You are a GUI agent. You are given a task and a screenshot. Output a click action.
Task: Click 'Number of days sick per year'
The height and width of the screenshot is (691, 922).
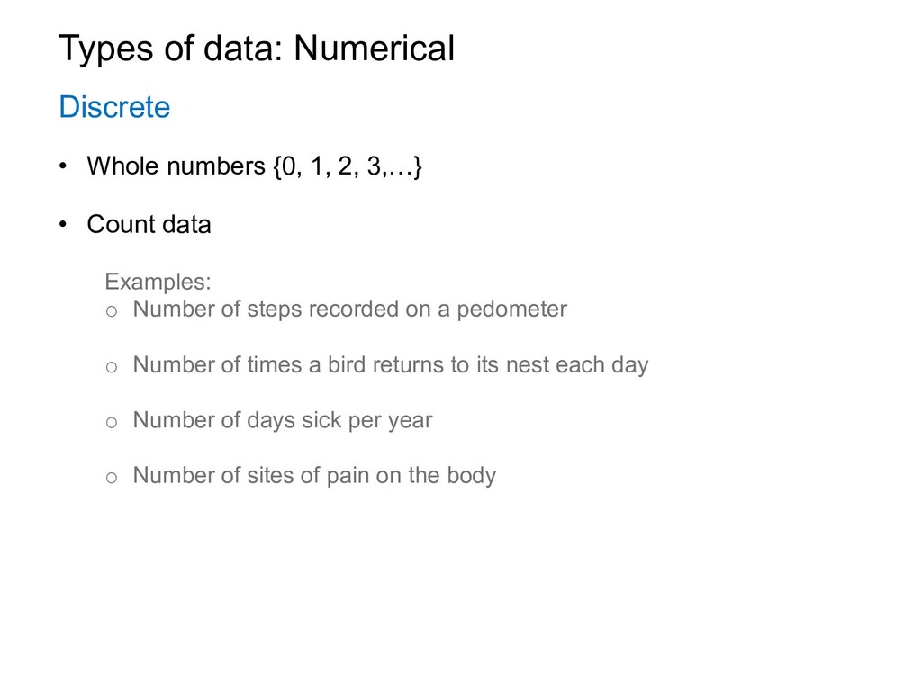(x=282, y=421)
